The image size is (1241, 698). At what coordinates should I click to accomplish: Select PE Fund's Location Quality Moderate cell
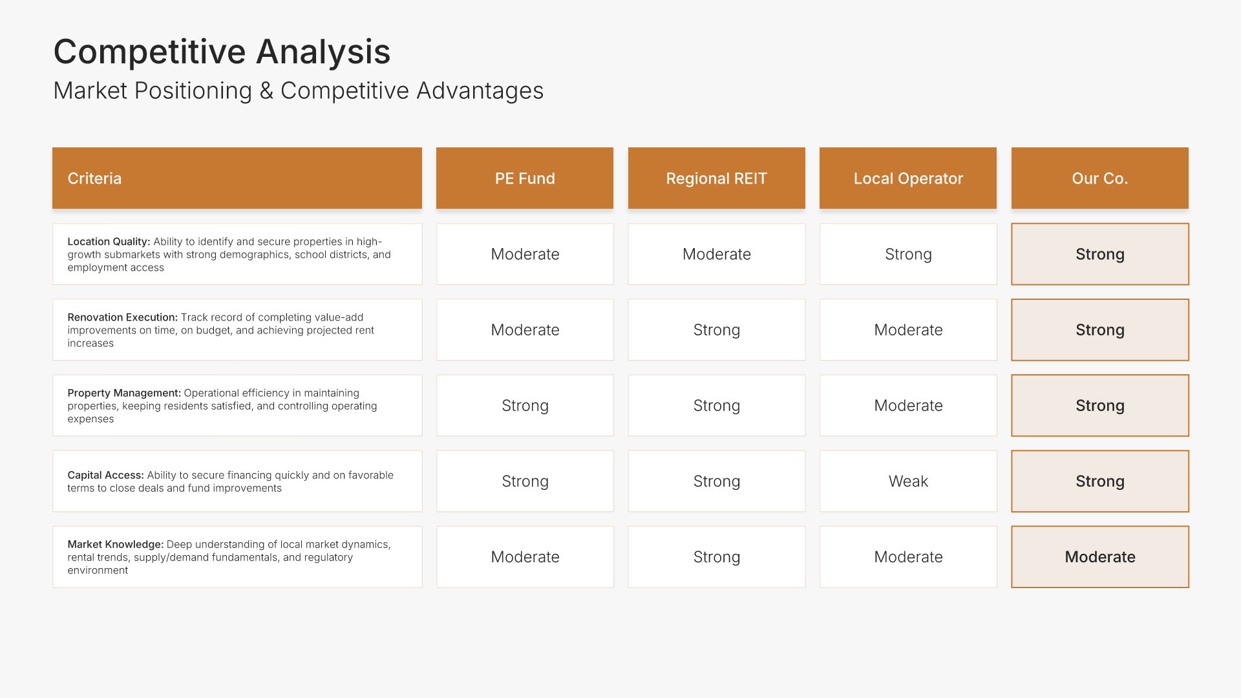point(524,255)
